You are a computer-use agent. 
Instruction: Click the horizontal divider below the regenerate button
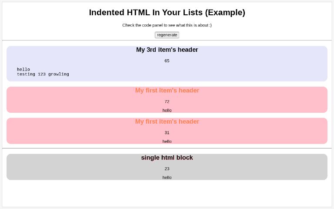tap(167, 40)
